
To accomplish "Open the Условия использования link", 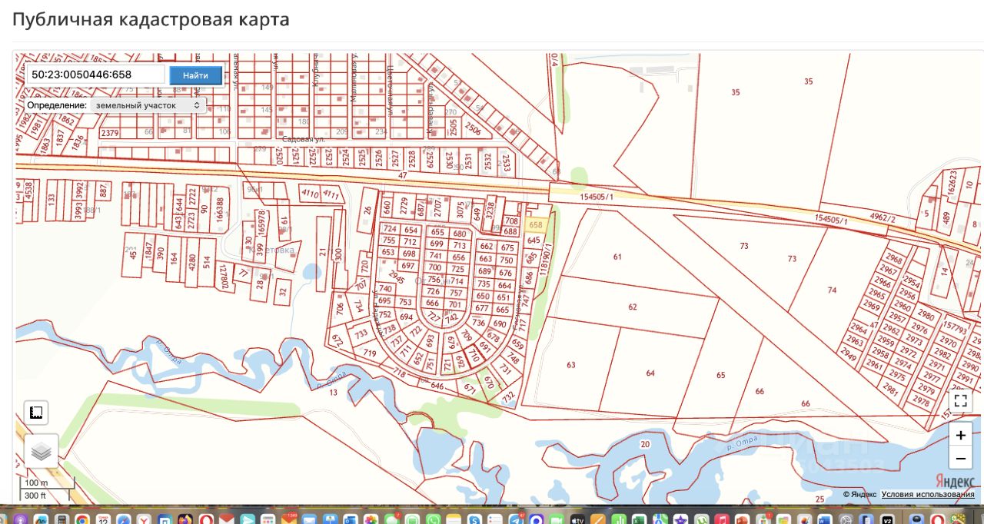I will (928, 495).
